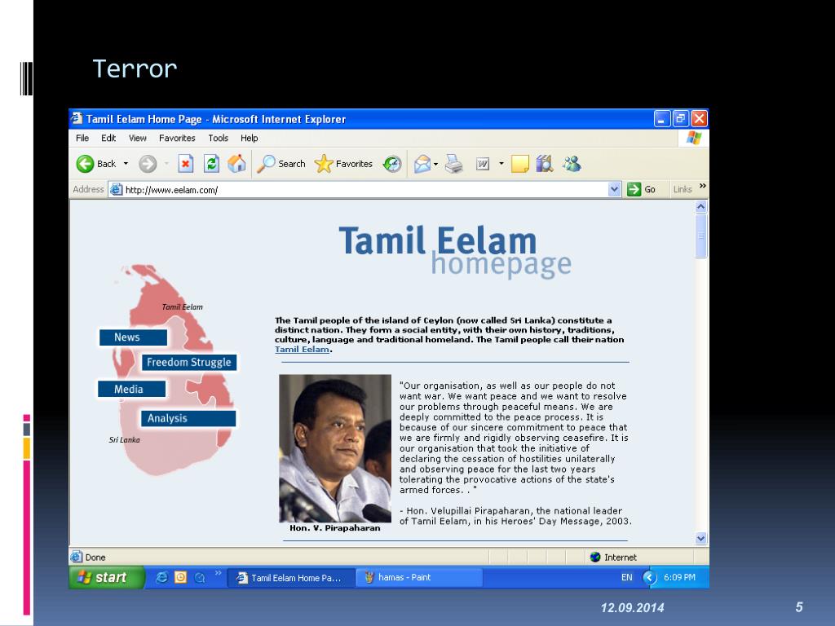Expand the address bar dropdown
This screenshot has width=835, height=626.
click(615, 189)
